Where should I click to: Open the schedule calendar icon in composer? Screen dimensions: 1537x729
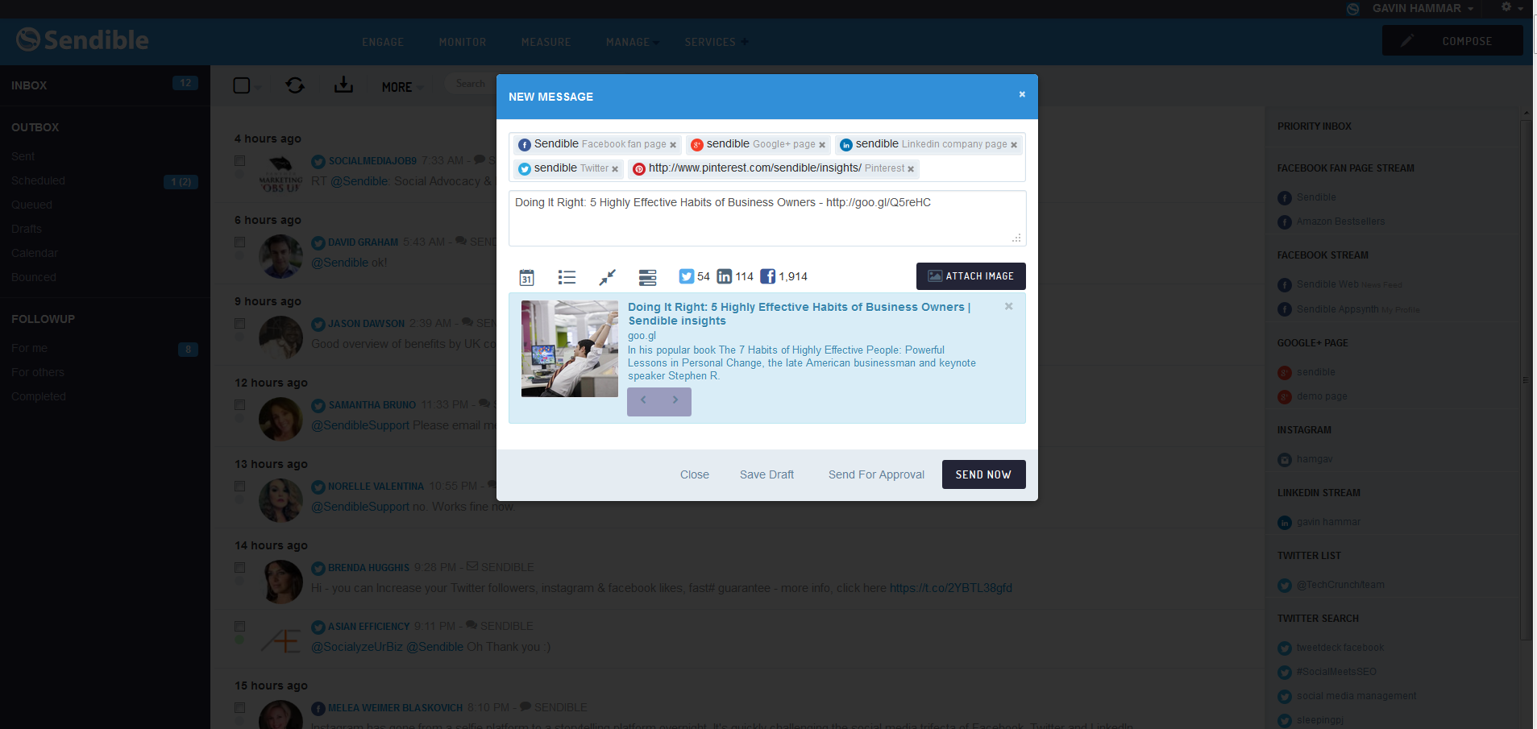[526, 277]
